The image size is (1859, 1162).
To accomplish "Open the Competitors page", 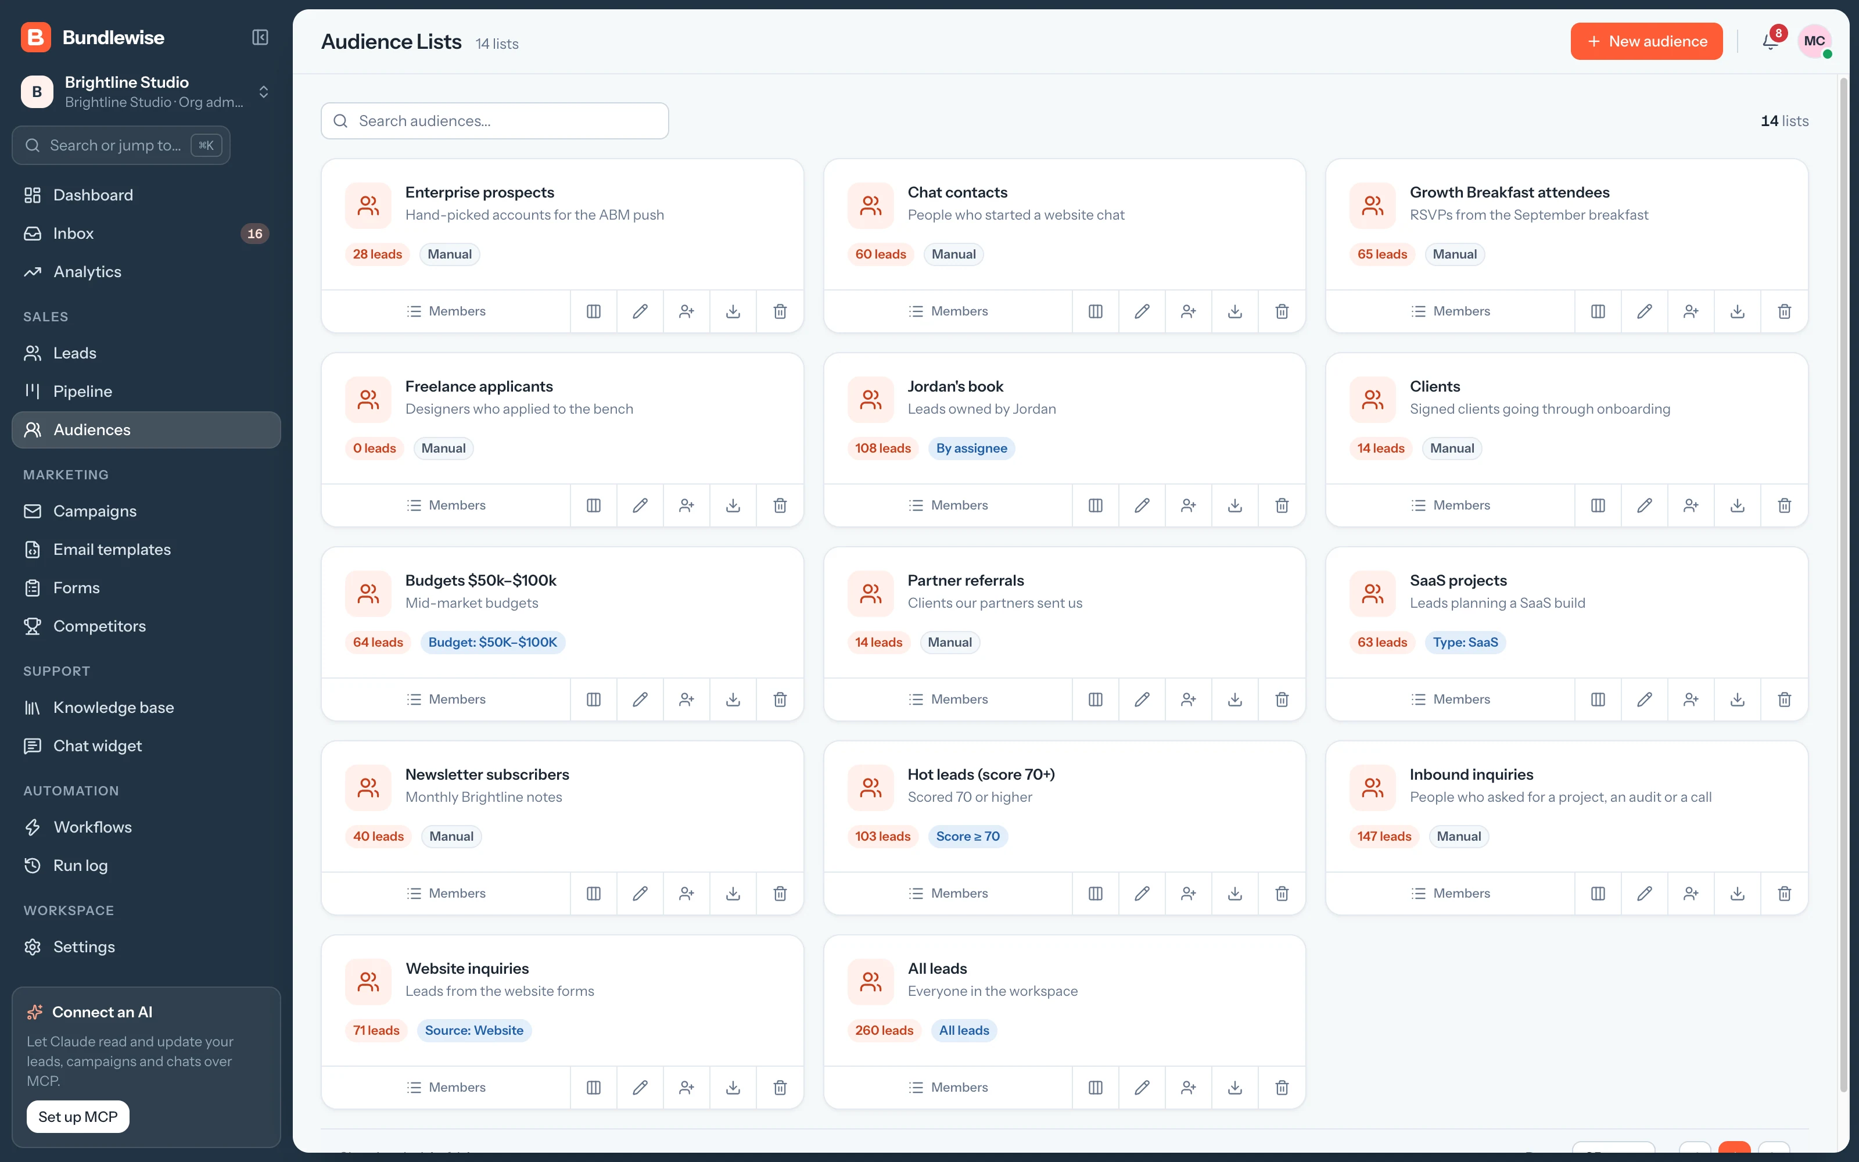I will pyautogui.click(x=146, y=626).
